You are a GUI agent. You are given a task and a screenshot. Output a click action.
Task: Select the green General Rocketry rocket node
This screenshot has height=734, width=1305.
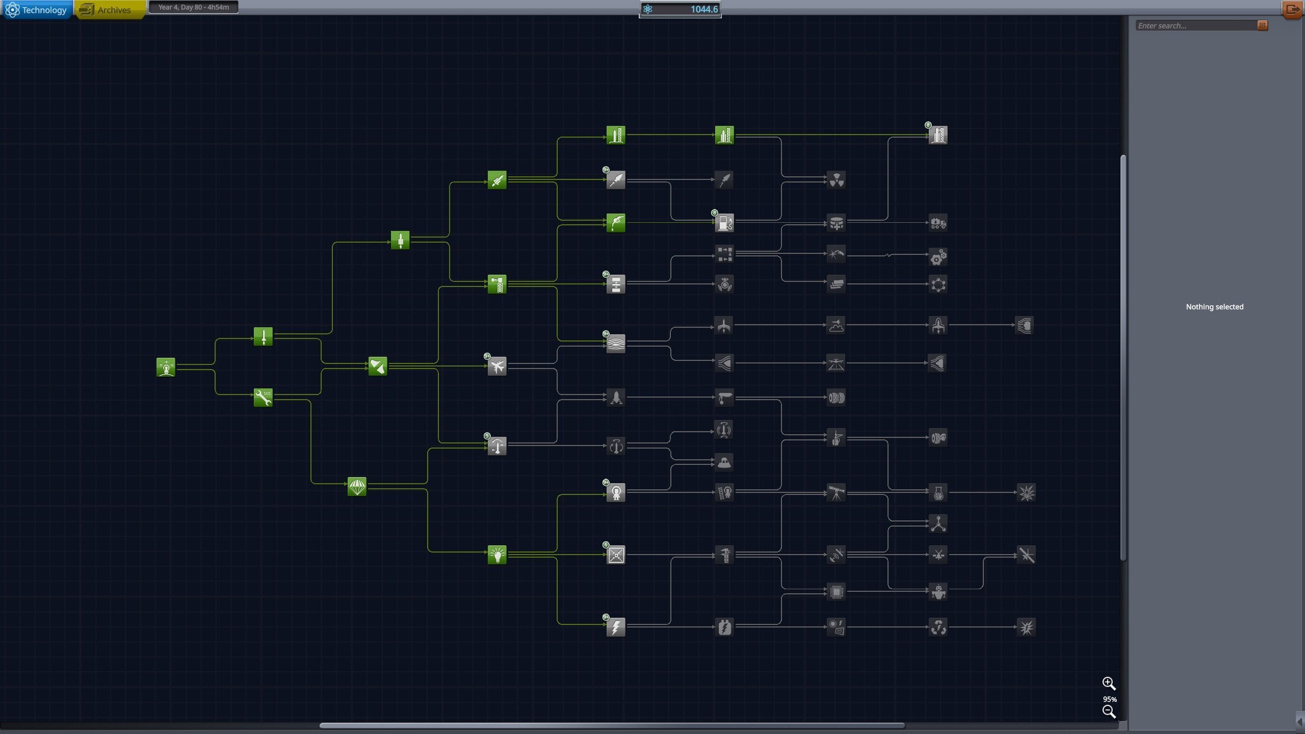400,240
